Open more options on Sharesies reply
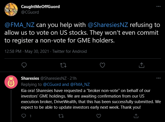The width and height of the screenshot is (165, 122). click(158, 78)
